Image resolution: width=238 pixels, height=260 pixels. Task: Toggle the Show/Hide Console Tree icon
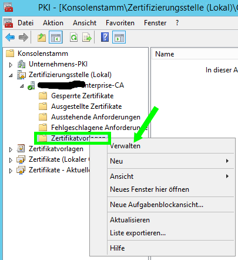click(56, 37)
